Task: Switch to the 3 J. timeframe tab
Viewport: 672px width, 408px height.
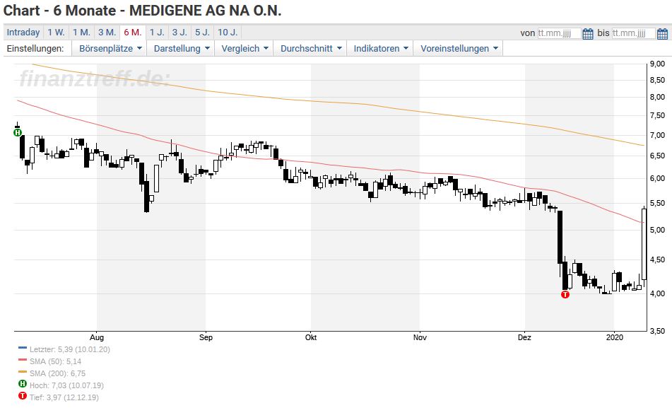Action: point(180,33)
